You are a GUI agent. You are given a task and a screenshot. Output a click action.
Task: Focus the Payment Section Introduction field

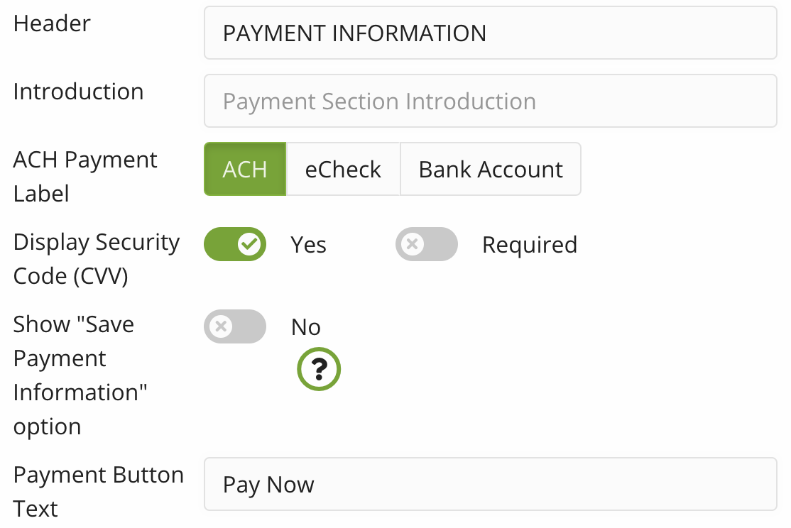click(490, 101)
